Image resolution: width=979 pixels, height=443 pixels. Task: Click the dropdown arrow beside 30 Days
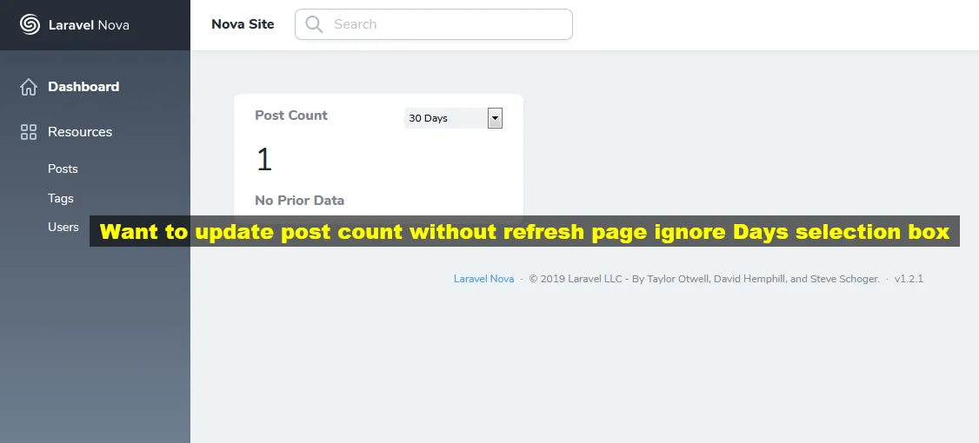[x=495, y=118]
